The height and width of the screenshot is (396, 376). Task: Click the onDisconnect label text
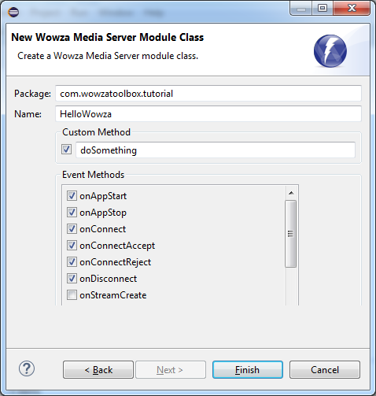point(109,279)
